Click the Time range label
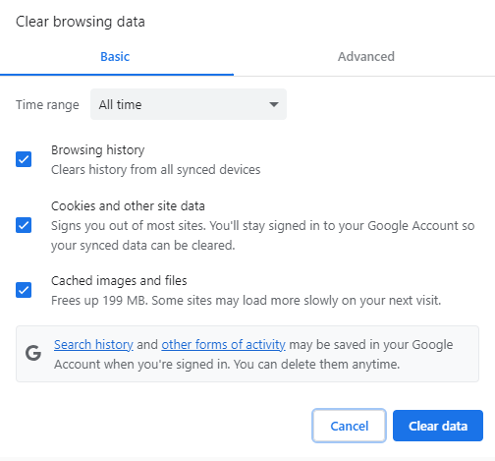This screenshot has width=495, height=461. click(47, 105)
